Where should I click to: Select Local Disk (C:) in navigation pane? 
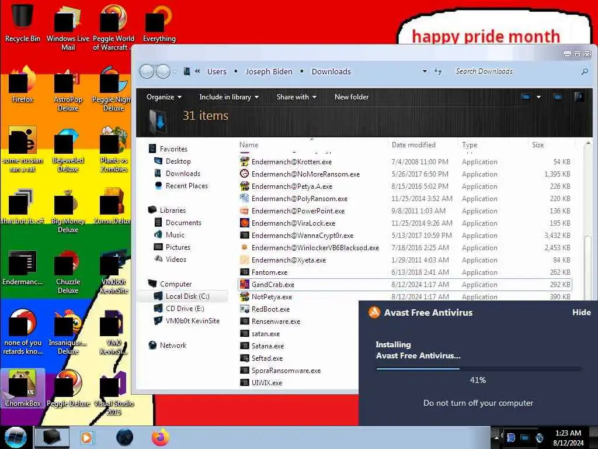(182, 296)
